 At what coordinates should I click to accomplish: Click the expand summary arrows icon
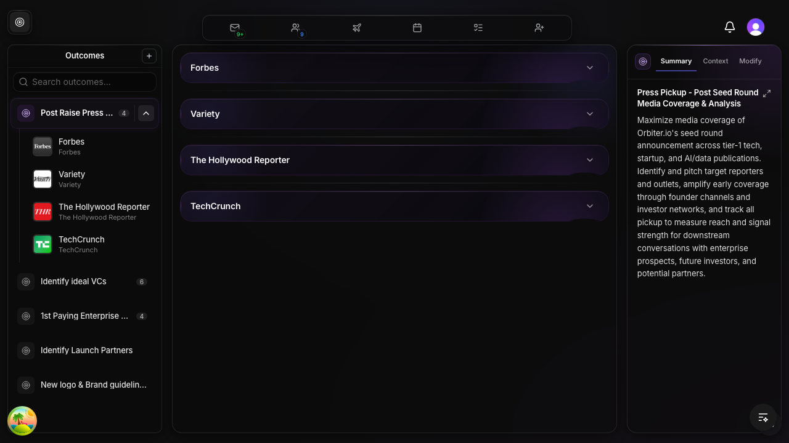767,94
